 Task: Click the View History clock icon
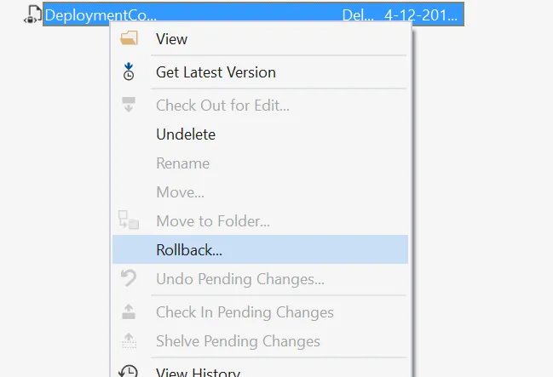tap(129, 371)
